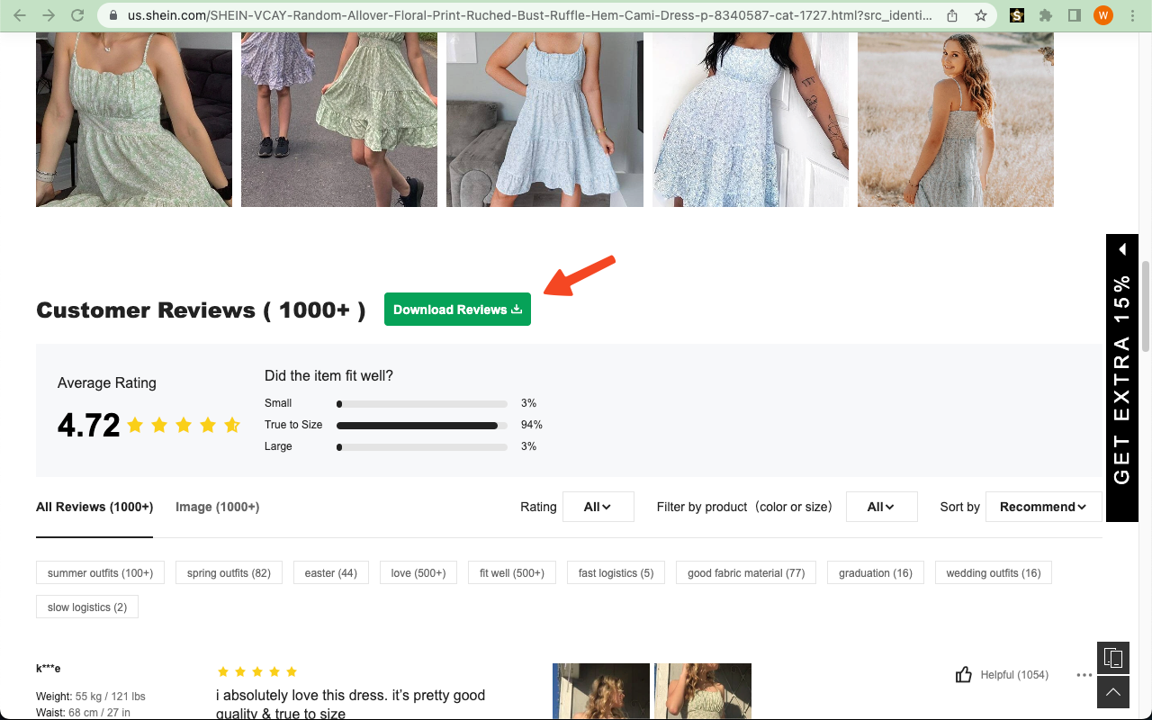The width and height of the screenshot is (1152, 720).
Task: Toggle the browser side panel
Action: 1074,15
